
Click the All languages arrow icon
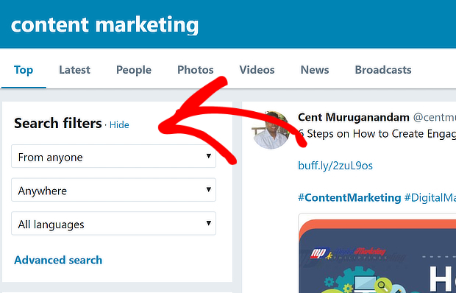point(209,223)
